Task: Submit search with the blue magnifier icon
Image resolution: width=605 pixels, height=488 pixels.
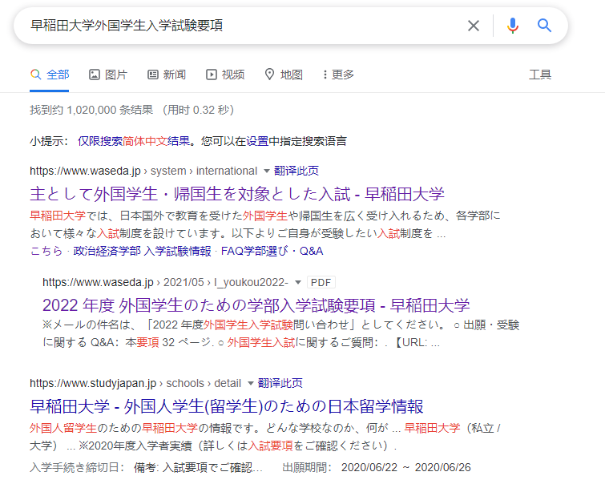Action: [544, 26]
